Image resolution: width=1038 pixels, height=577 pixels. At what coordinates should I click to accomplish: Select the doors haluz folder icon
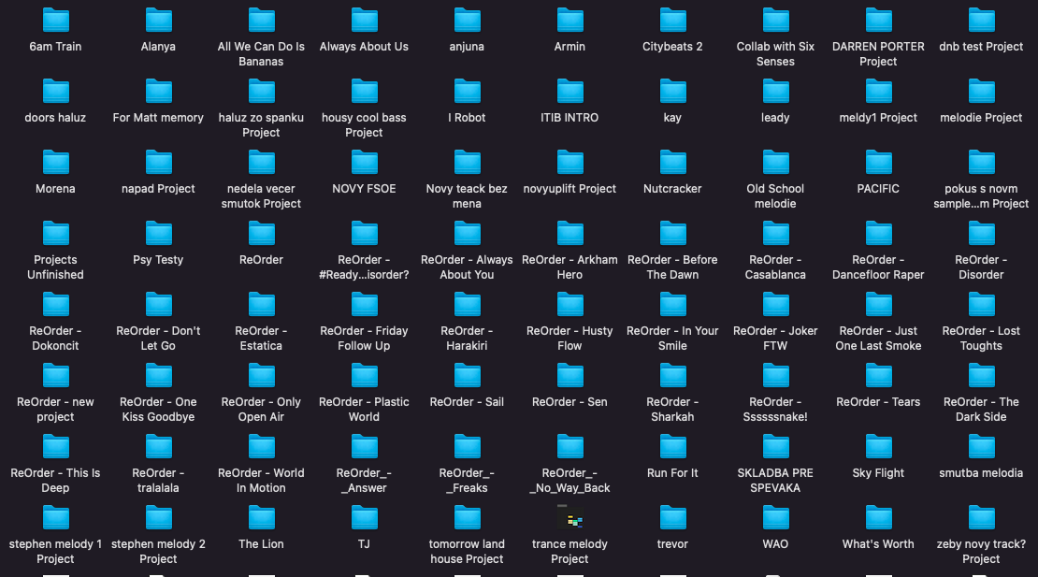coord(55,92)
